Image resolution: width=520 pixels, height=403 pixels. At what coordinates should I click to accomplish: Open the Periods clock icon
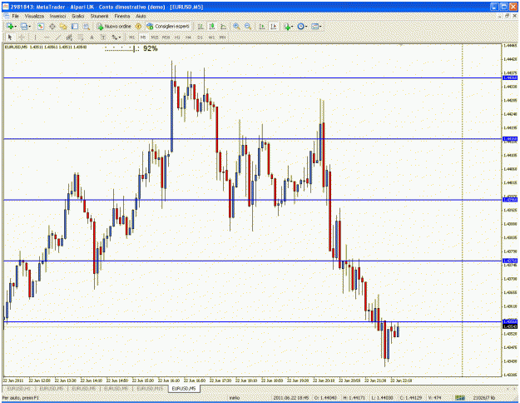(x=300, y=26)
